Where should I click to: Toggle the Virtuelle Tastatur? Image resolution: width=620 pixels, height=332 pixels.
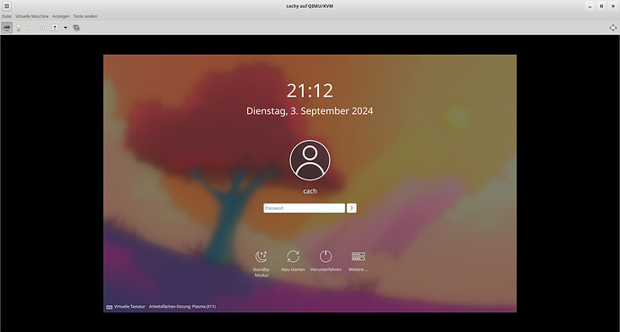(126, 306)
